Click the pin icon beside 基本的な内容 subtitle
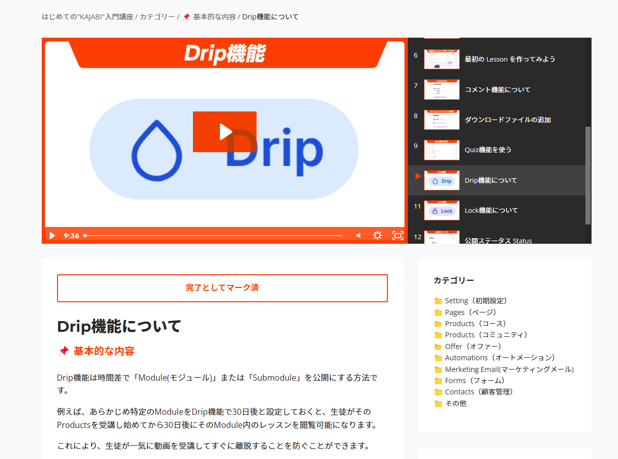The width and height of the screenshot is (618, 459). tap(64, 351)
